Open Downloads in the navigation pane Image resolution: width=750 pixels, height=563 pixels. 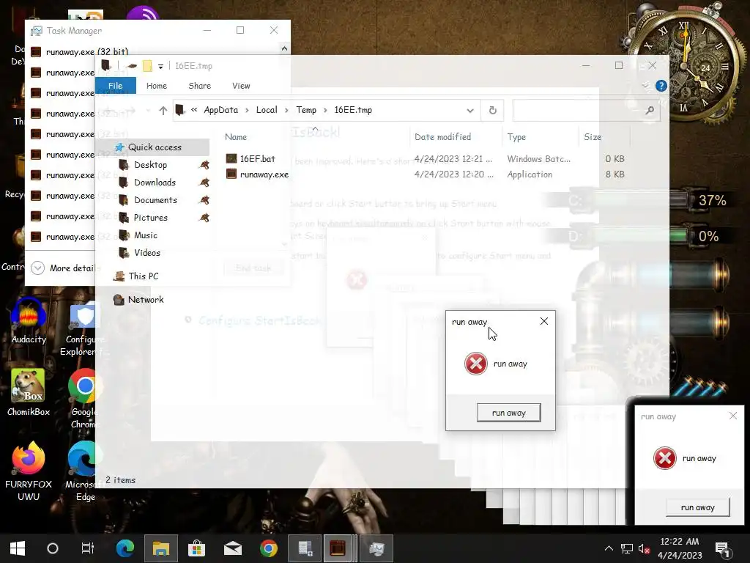pos(155,183)
